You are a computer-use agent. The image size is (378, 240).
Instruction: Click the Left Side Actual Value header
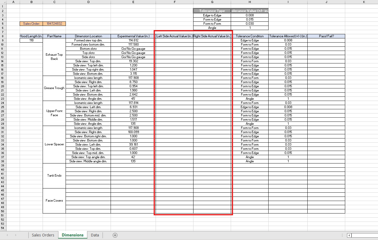[174, 36]
